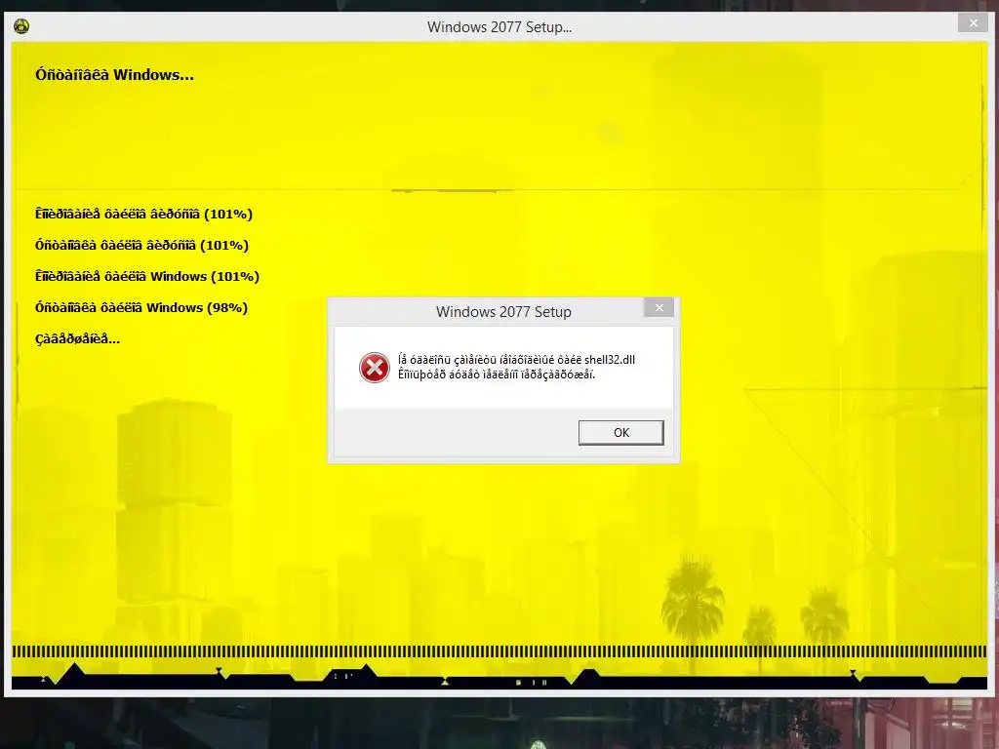The image size is (999, 749).
Task: Click the Windows step showing (101%)
Action: (x=147, y=276)
